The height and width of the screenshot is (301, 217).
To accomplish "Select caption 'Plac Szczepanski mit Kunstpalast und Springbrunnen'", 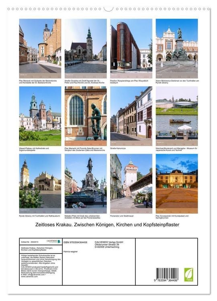I will (x=172, y=217).
